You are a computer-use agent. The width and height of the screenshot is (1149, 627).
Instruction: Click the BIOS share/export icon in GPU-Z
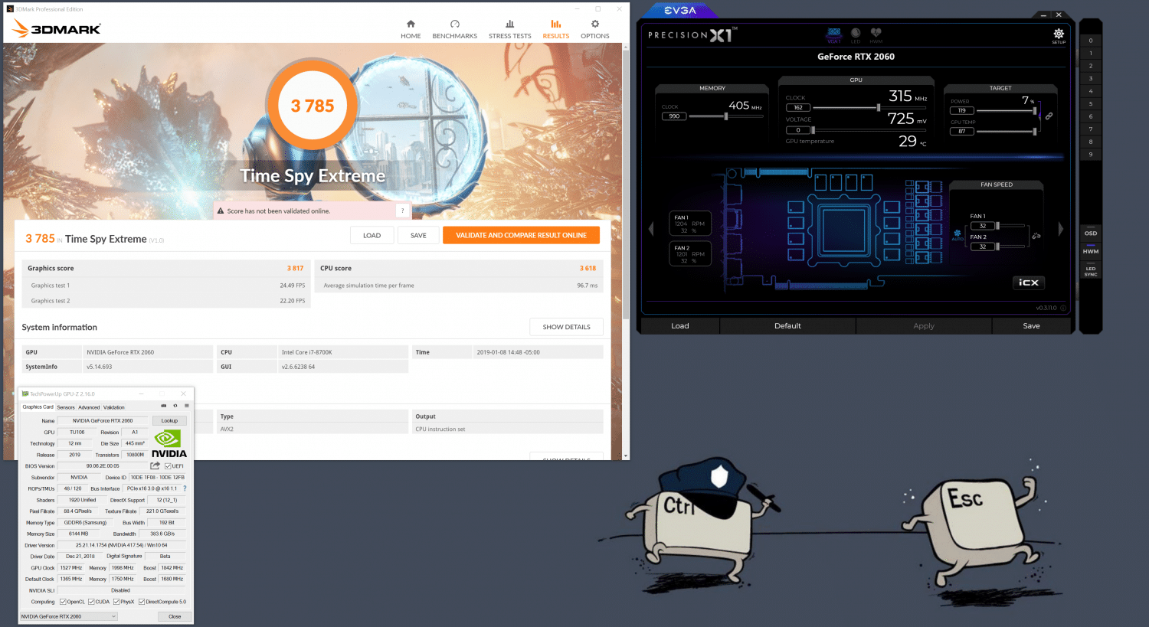point(155,465)
